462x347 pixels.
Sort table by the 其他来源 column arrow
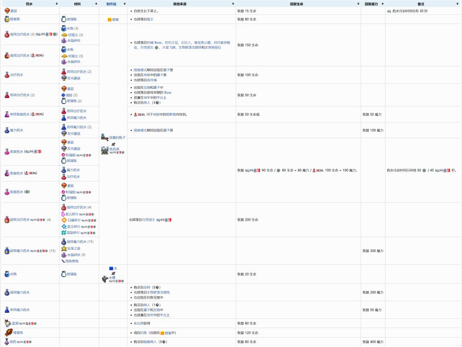233,4
